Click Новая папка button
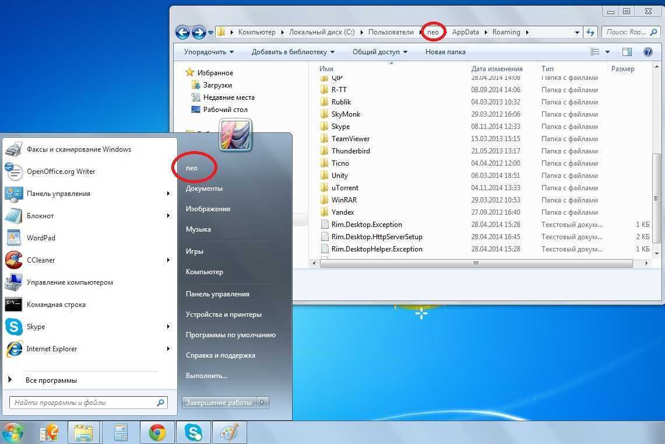The image size is (665, 444). [x=445, y=52]
